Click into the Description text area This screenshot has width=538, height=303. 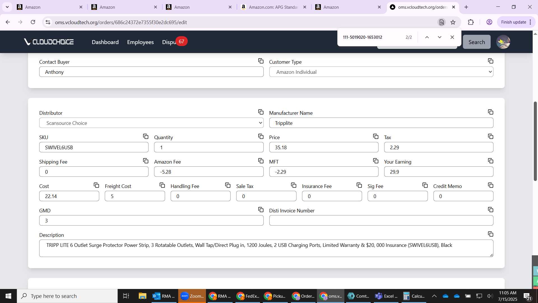(266, 248)
